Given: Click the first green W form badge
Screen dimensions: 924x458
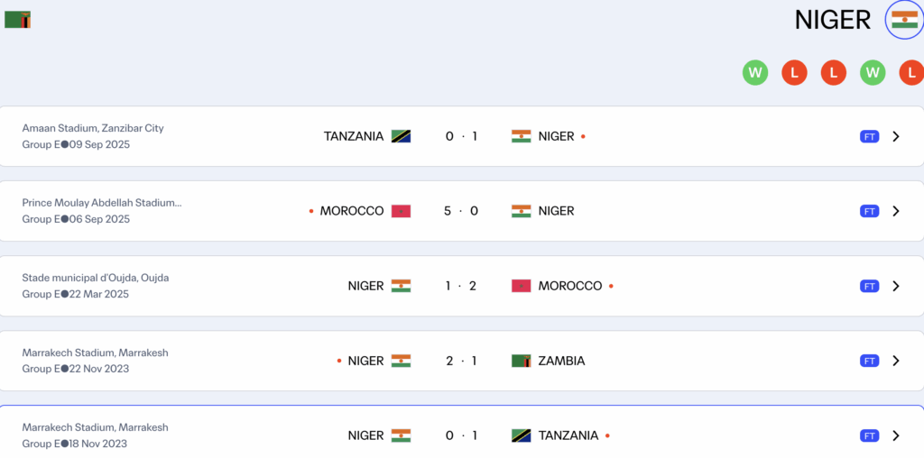Looking at the screenshot, I should tap(755, 73).
